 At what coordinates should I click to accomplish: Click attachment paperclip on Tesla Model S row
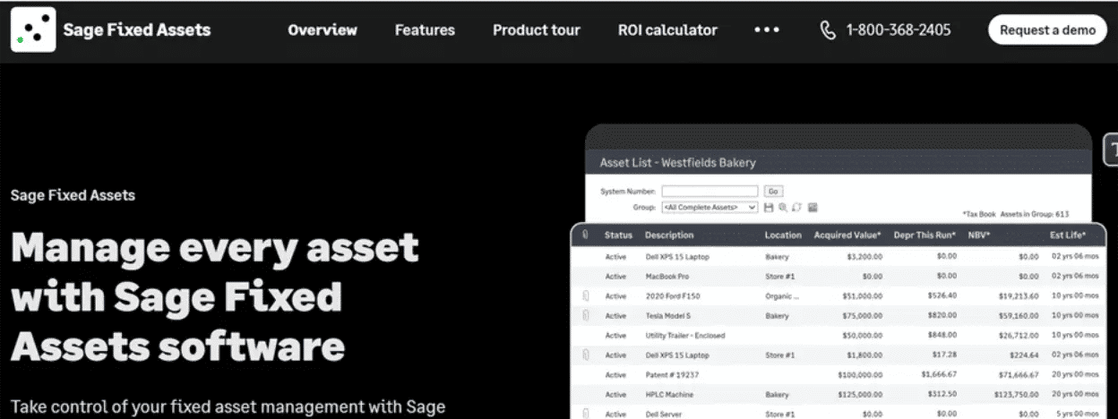585,315
